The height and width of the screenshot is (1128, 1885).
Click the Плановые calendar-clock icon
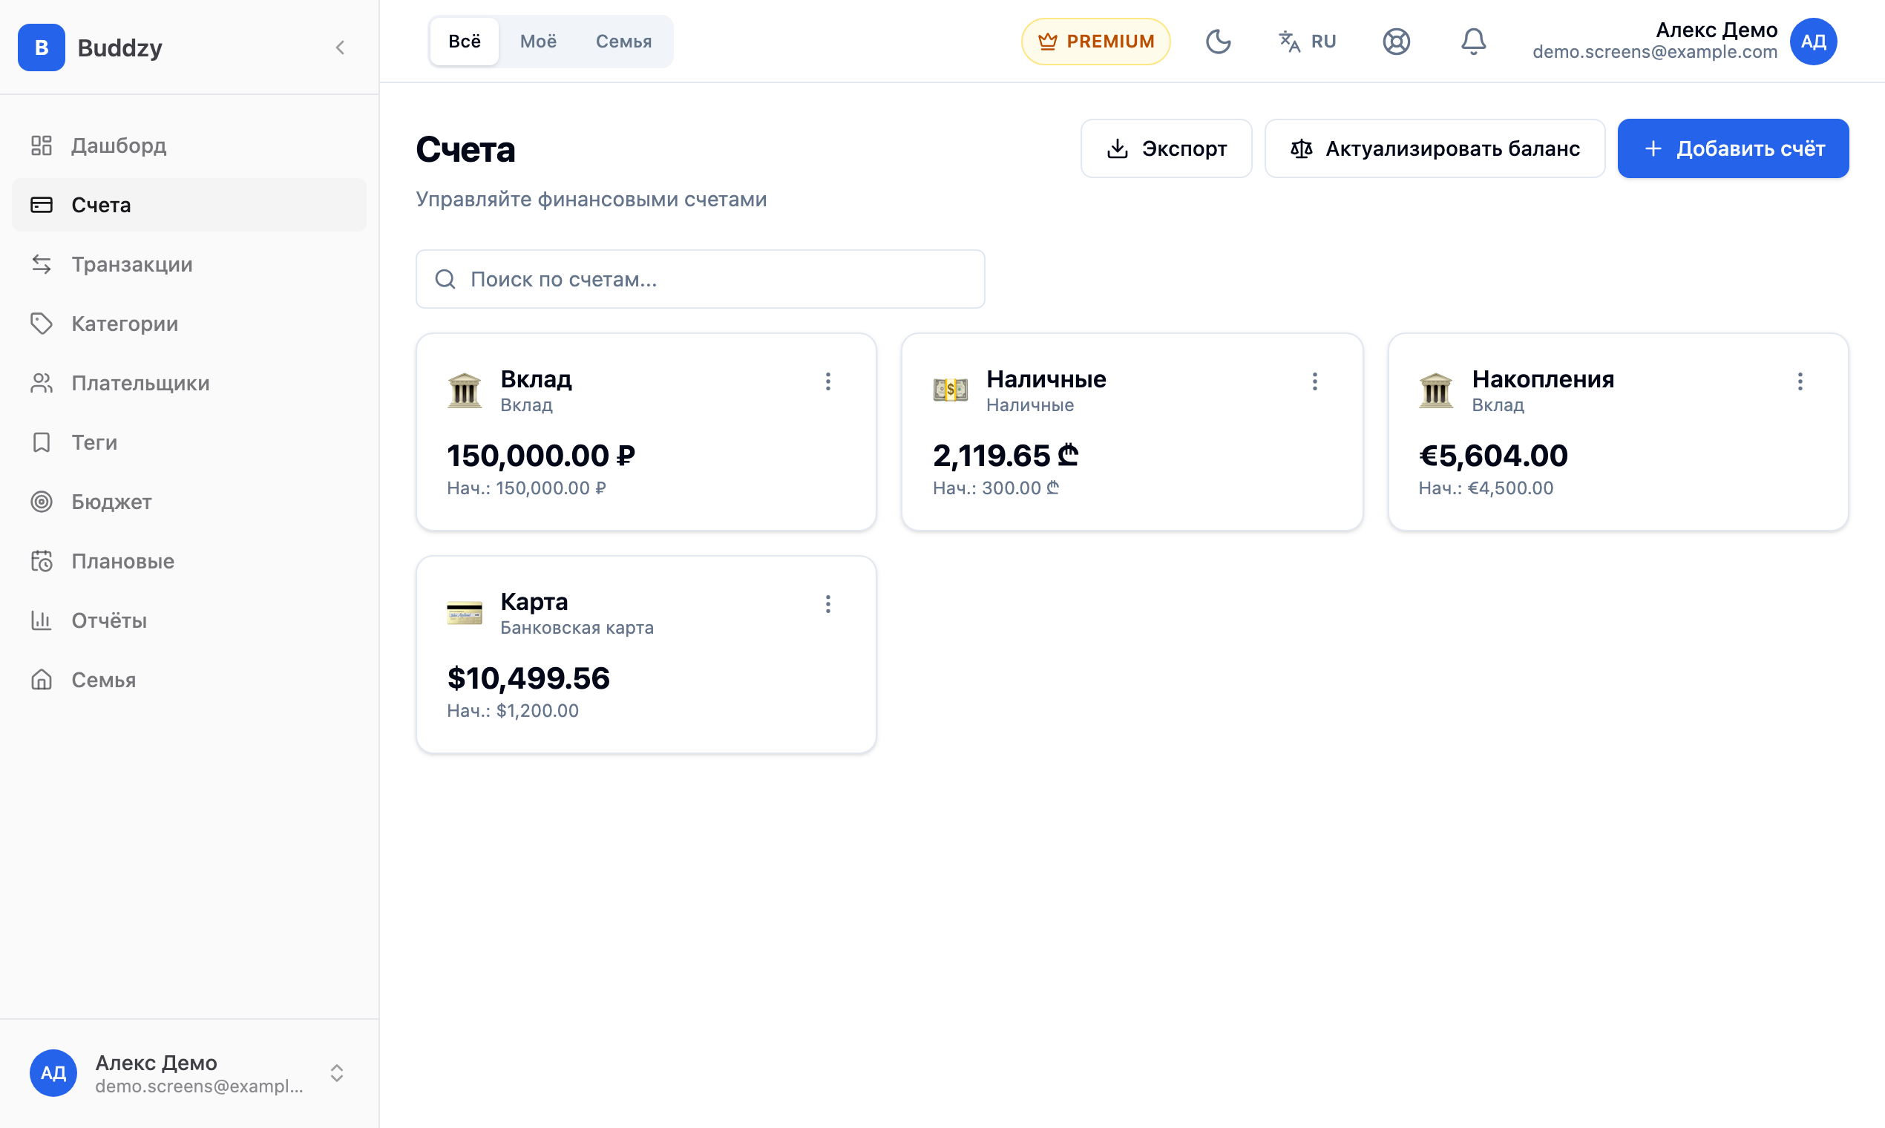(x=41, y=560)
